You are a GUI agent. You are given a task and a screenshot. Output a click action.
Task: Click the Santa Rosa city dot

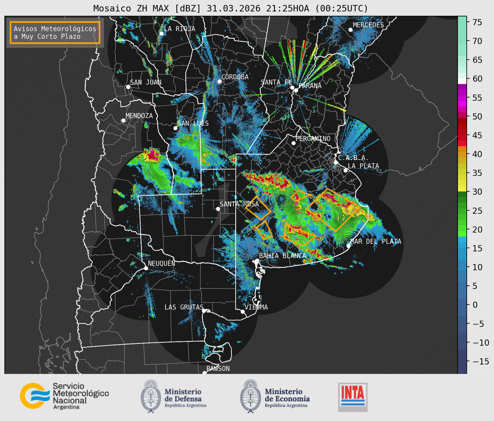218,209
